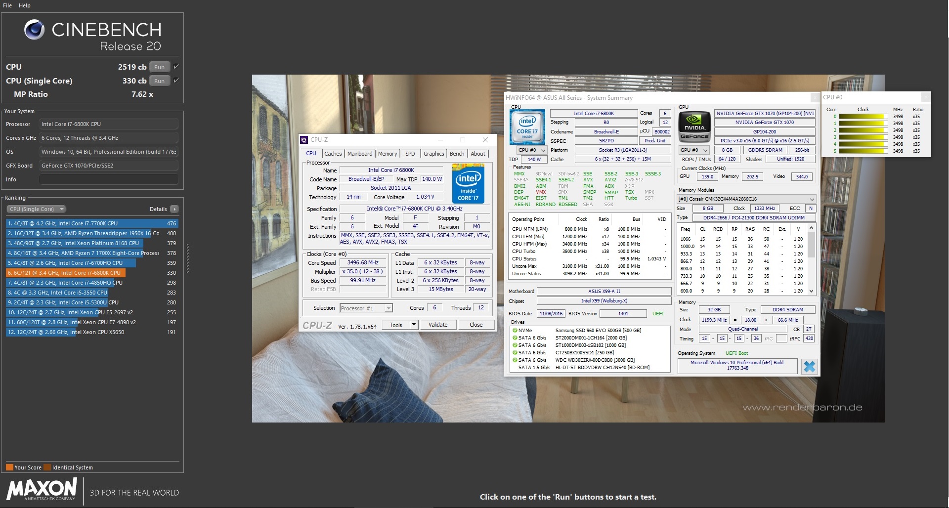
Task: Close the CPU-Z window with the title bar X
Action: pos(485,140)
